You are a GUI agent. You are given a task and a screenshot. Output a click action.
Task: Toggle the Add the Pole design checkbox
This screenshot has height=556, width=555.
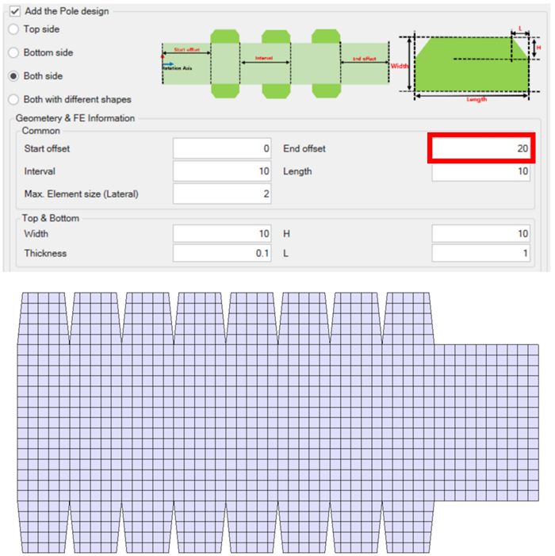(14, 11)
